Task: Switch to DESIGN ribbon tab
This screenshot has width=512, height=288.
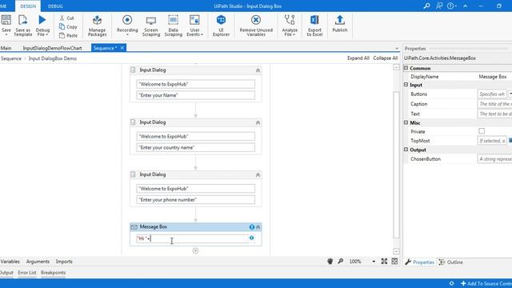Action: [28, 6]
